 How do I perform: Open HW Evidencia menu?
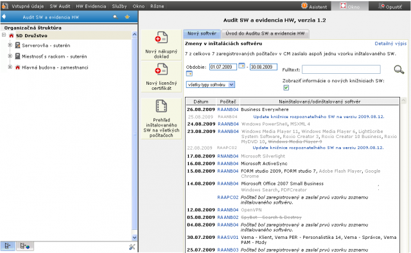pyautogui.click(x=91, y=6)
